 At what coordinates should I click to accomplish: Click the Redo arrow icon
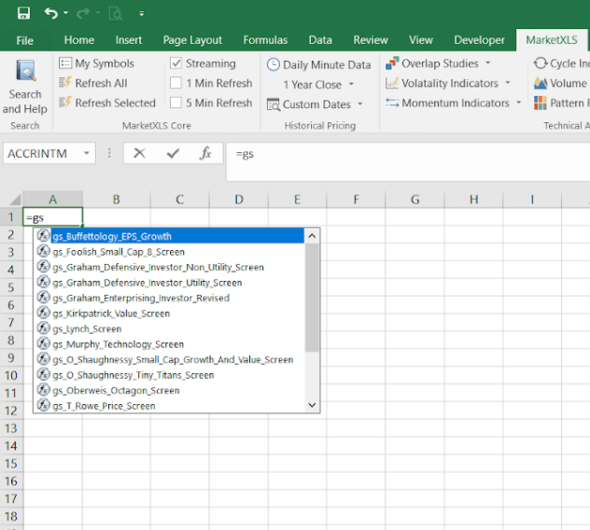(83, 14)
